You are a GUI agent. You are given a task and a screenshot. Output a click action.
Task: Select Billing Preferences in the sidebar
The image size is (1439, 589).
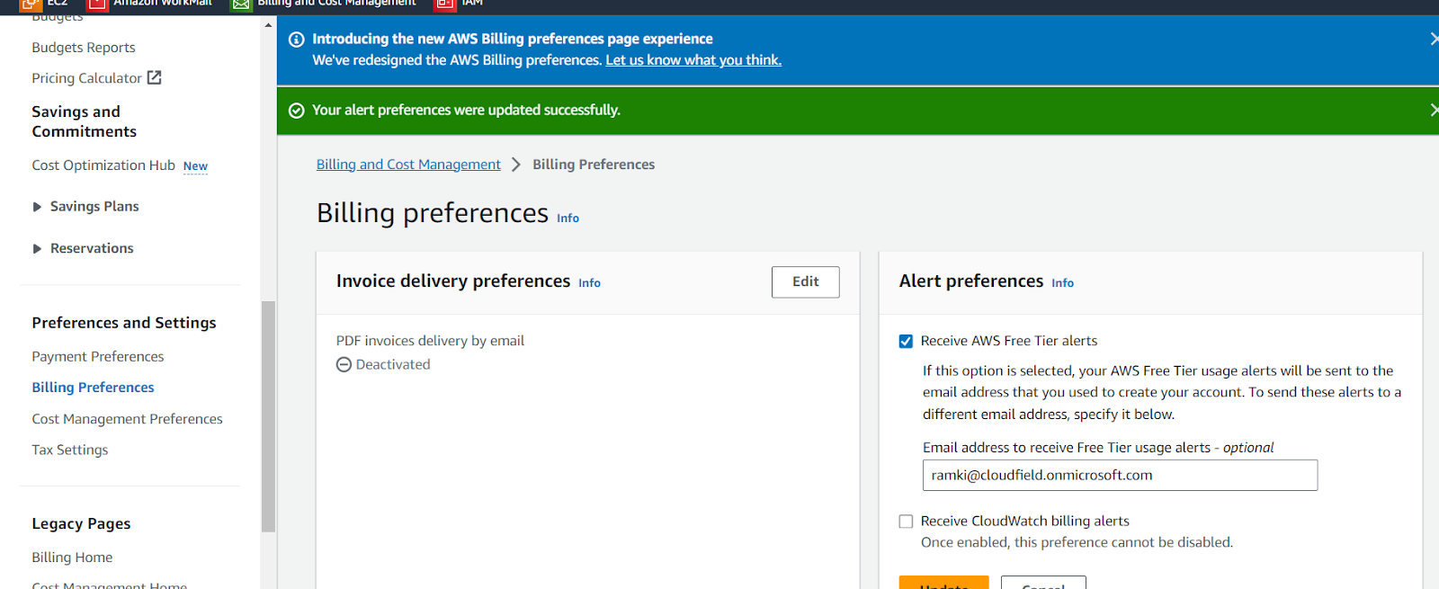[93, 388]
